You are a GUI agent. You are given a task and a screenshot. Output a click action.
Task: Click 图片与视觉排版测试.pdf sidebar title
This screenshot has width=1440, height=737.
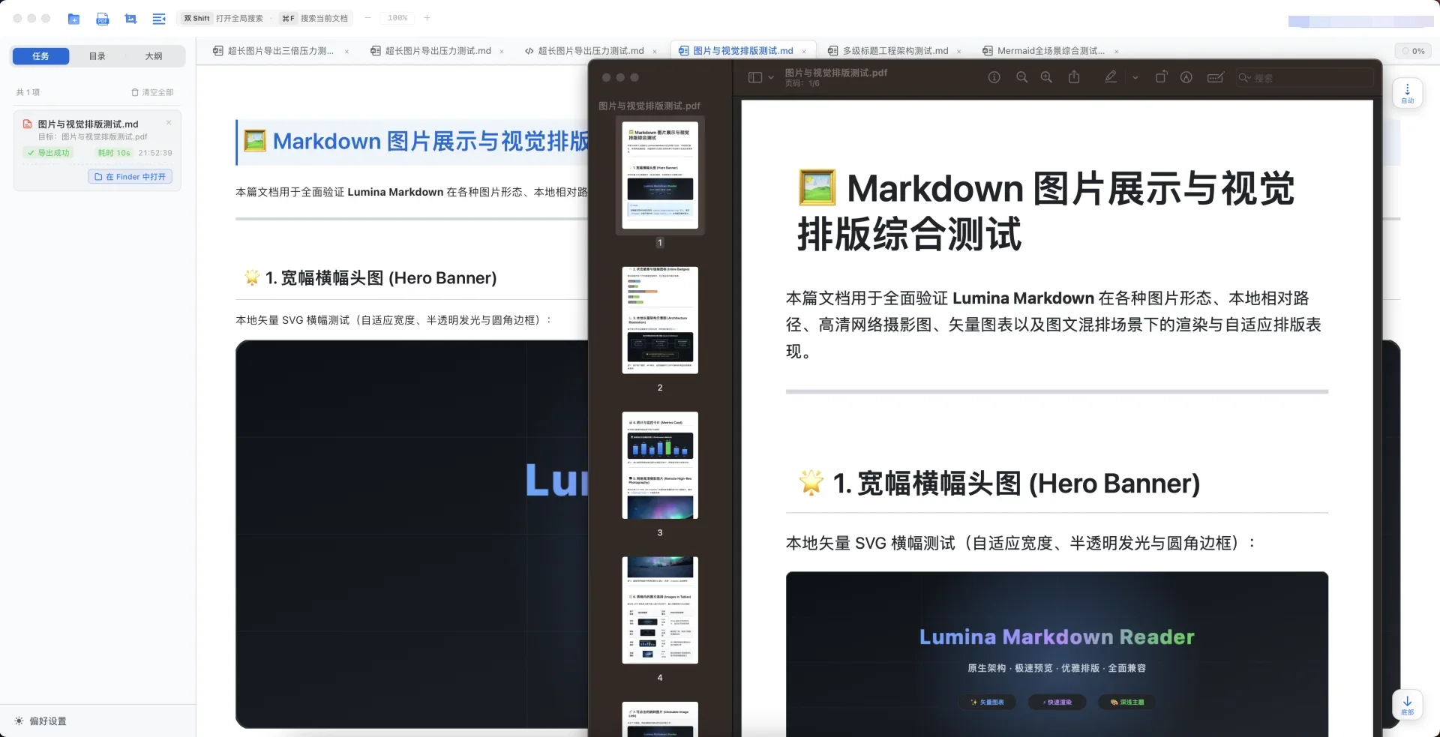649,106
